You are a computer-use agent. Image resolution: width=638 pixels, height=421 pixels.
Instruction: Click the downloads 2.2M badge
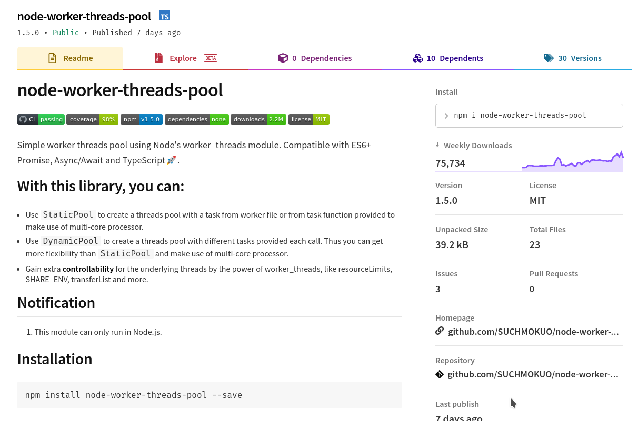258,119
